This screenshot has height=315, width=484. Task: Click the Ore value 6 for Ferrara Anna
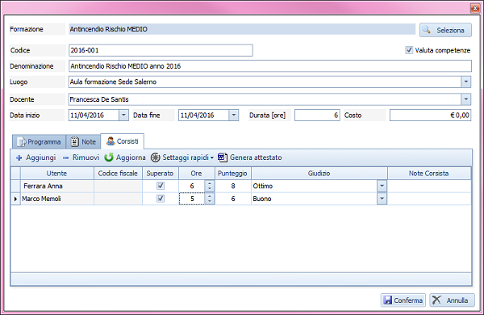[192, 186]
